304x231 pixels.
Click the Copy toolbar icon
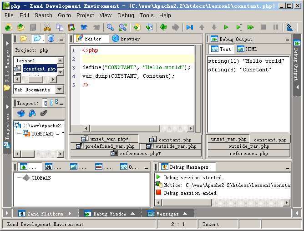[x=59, y=27]
